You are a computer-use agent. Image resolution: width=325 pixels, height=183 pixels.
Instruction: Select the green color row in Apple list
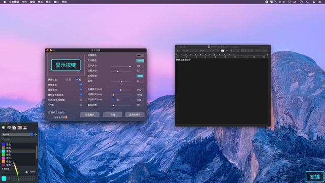coord(18,155)
